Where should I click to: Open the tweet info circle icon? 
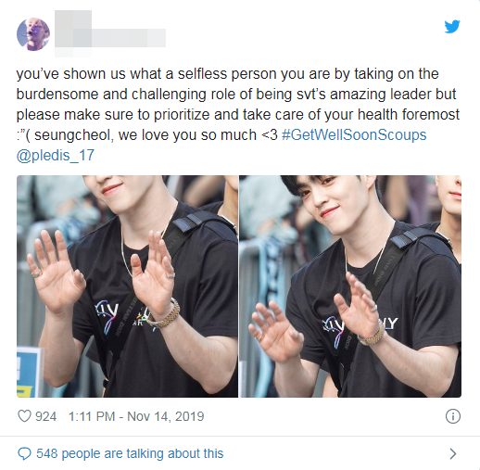pyautogui.click(x=453, y=416)
